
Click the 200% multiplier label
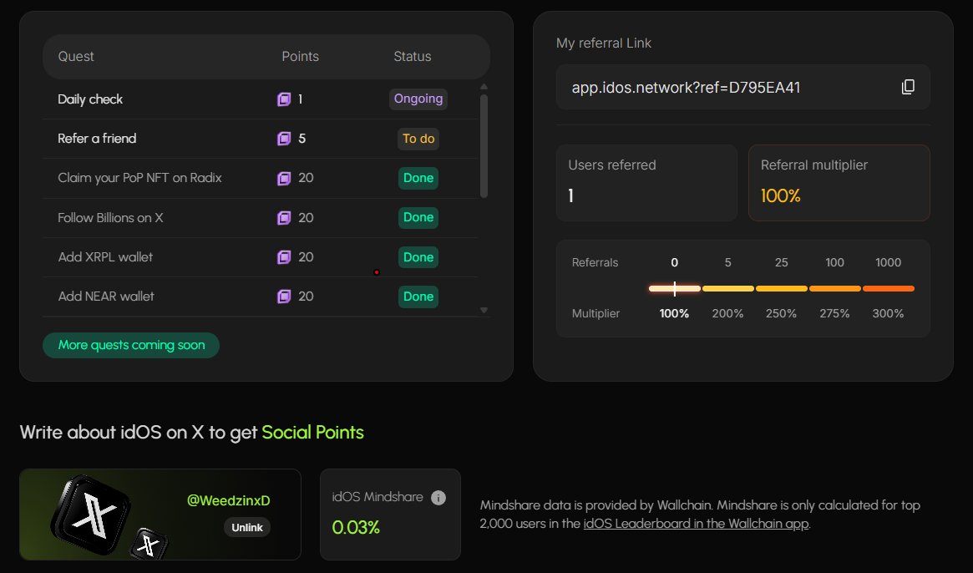coord(728,313)
